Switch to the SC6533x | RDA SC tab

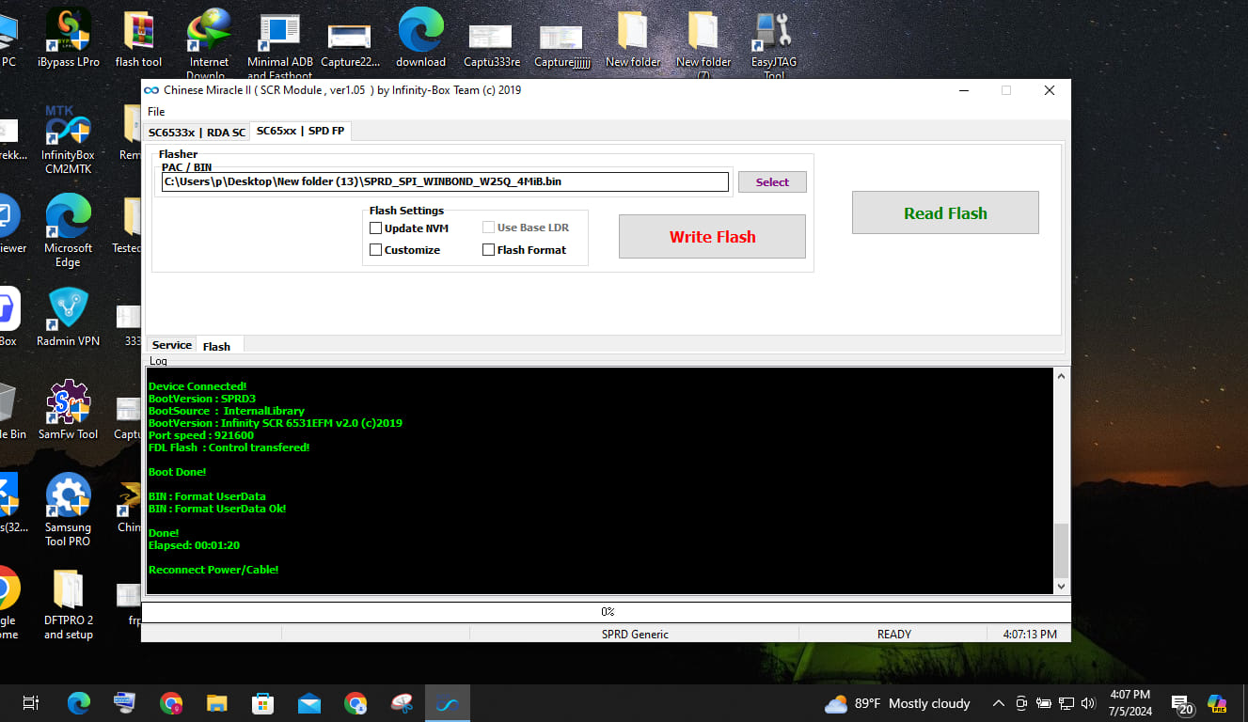point(197,133)
